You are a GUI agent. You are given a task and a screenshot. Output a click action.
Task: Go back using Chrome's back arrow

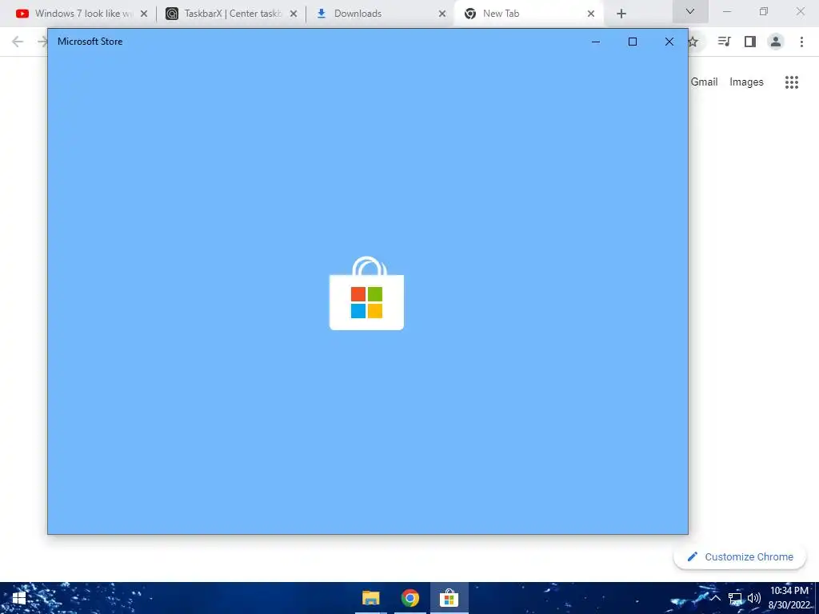pyautogui.click(x=18, y=42)
